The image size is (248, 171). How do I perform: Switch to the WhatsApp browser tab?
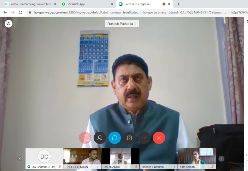87,4
